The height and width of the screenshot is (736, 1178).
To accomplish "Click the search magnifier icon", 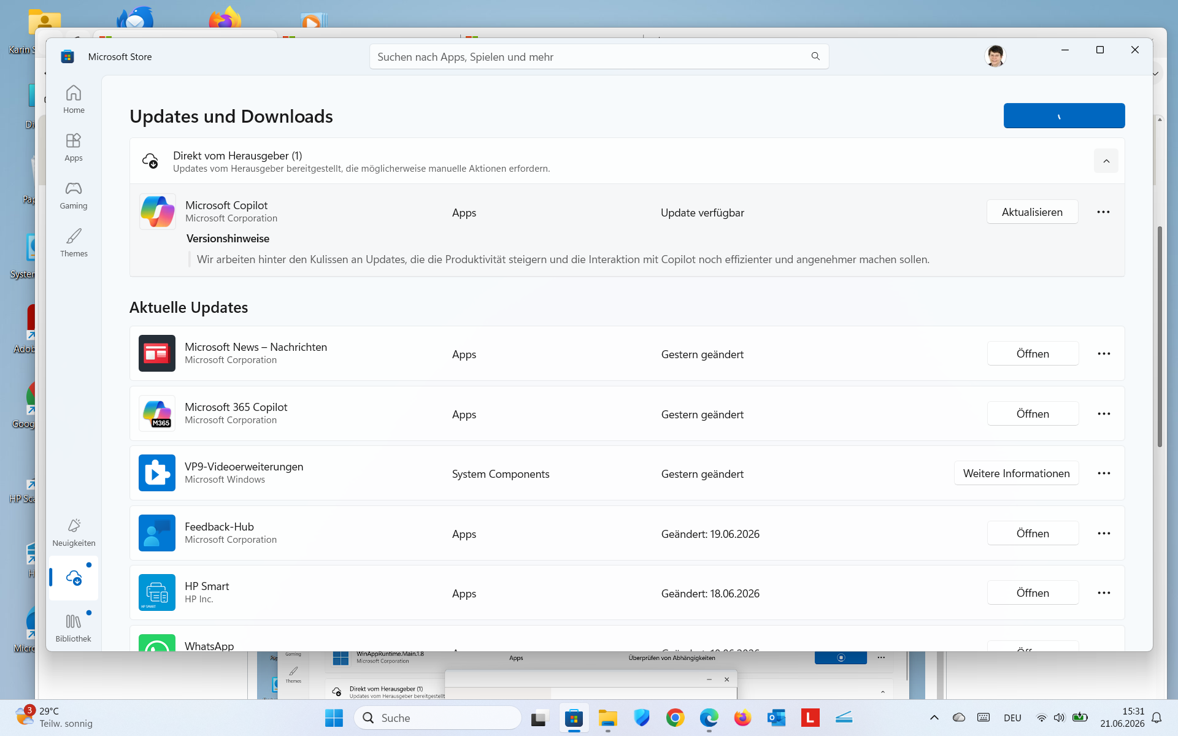I will point(815,56).
